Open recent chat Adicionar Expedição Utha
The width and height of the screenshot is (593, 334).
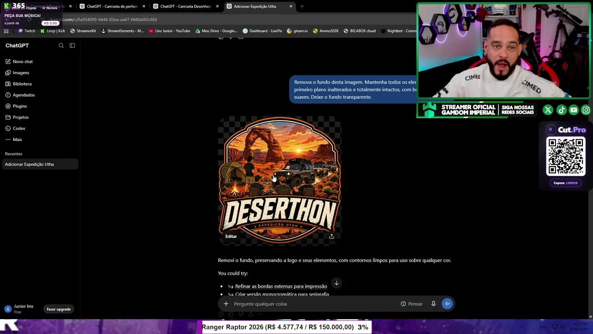(40, 164)
